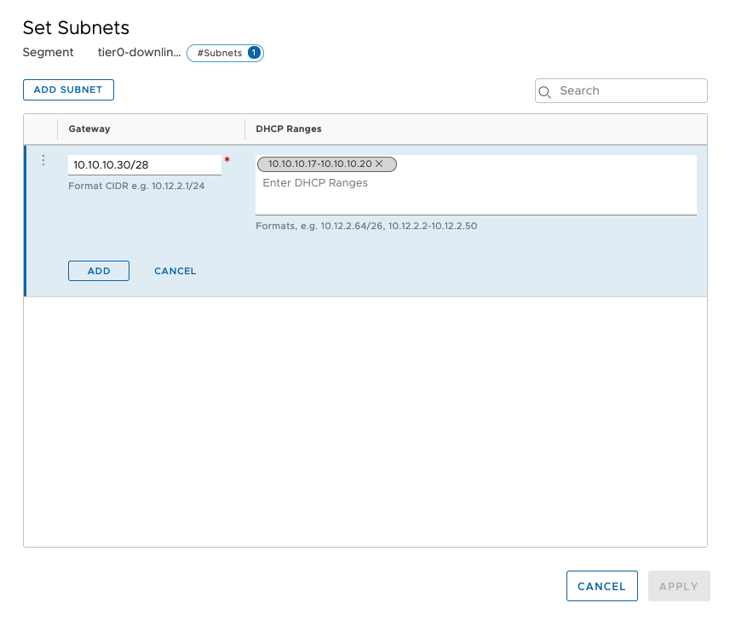The width and height of the screenshot is (730, 620).
Task: Click the bottom CANCEL dialog button
Action: pyautogui.click(x=601, y=586)
